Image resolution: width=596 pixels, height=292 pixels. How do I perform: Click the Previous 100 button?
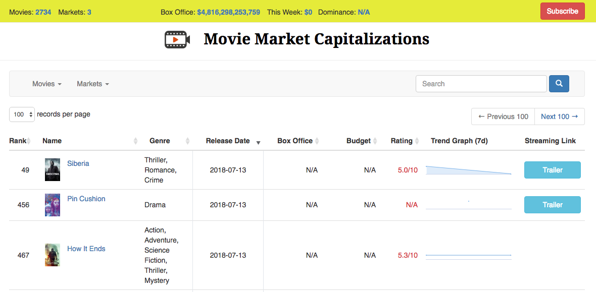point(503,116)
